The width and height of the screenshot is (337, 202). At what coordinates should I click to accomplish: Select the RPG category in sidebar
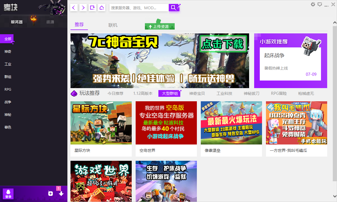[8, 89]
